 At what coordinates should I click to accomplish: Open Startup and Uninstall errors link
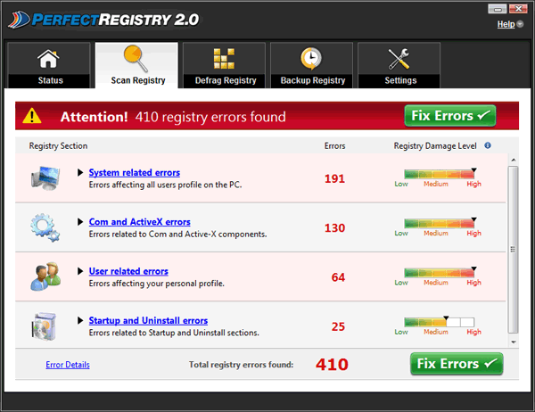point(148,320)
